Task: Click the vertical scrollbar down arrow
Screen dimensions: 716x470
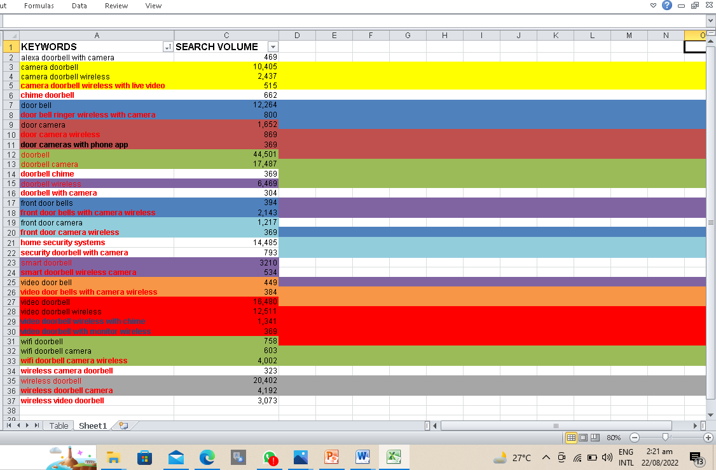Action: 710,415
